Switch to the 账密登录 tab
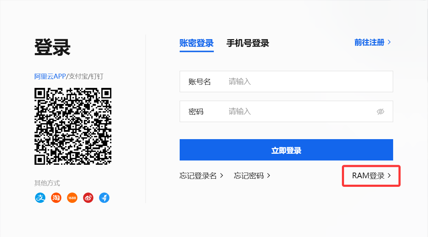 (196, 43)
